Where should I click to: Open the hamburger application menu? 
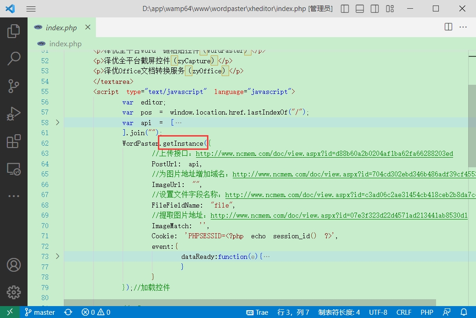point(31,9)
